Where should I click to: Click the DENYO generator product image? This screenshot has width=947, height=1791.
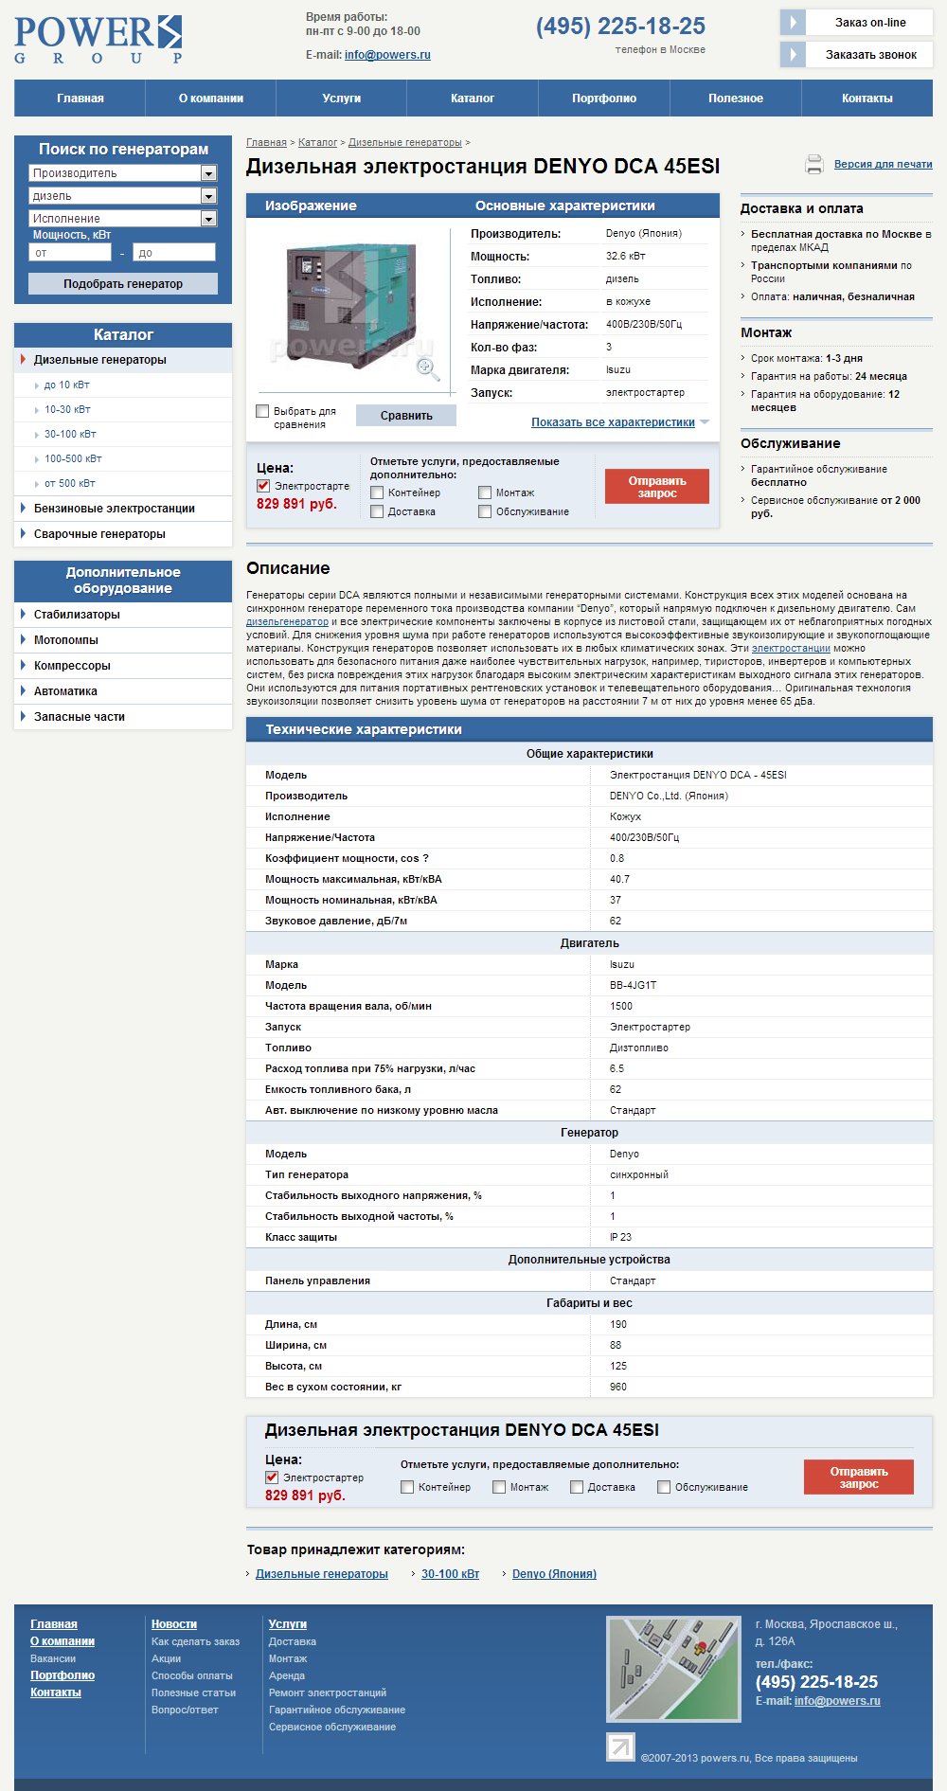click(352, 307)
